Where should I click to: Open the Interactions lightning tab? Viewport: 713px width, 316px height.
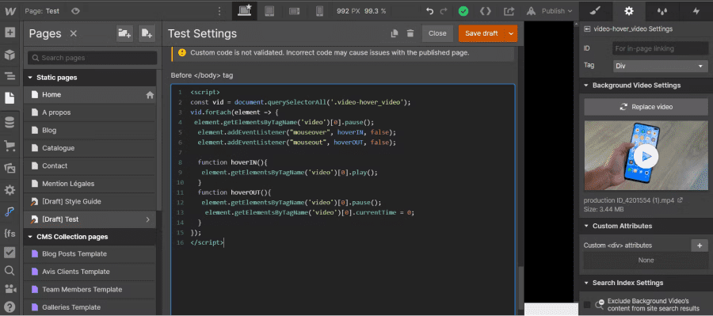[696, 11]
